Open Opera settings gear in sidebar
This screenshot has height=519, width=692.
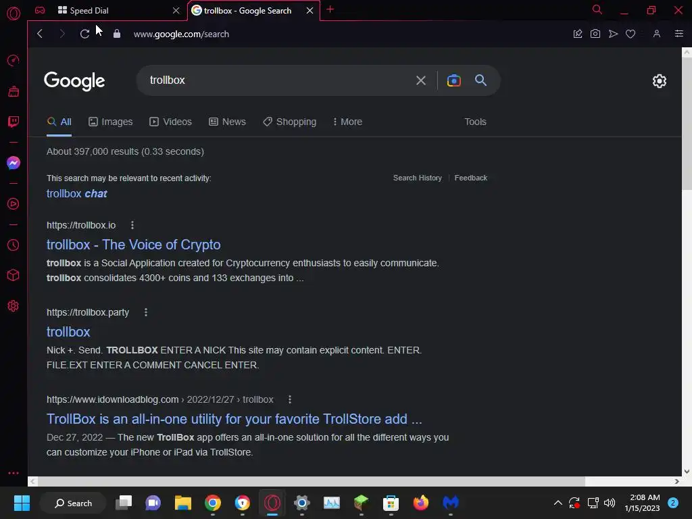pos(14,306)
